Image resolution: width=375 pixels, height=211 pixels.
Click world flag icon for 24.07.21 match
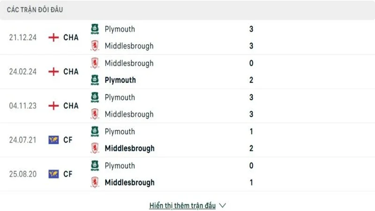point(54,140)
